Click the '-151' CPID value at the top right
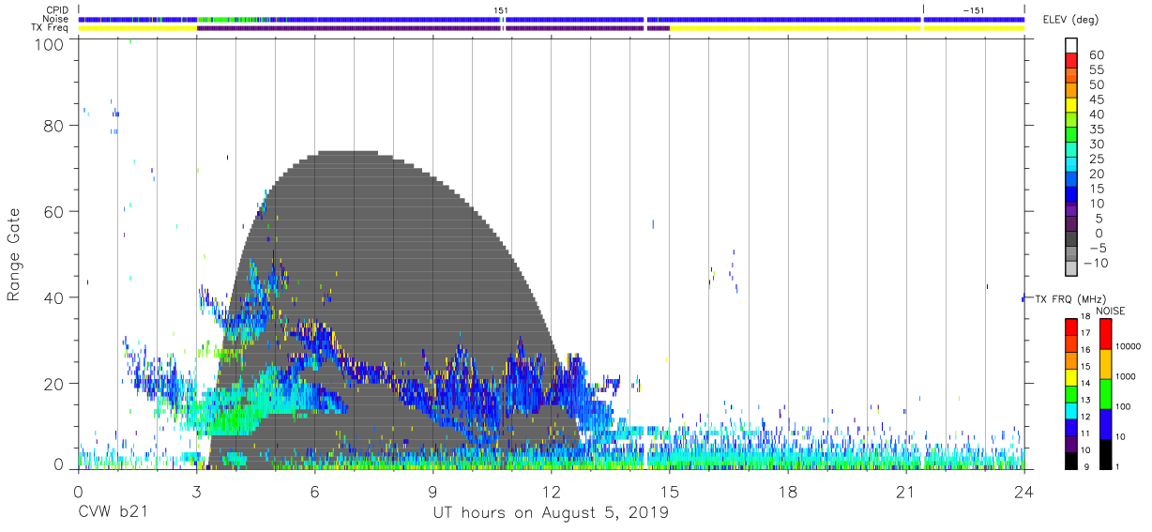Viewport: 1152px width, 532px height. coord(974,10)
